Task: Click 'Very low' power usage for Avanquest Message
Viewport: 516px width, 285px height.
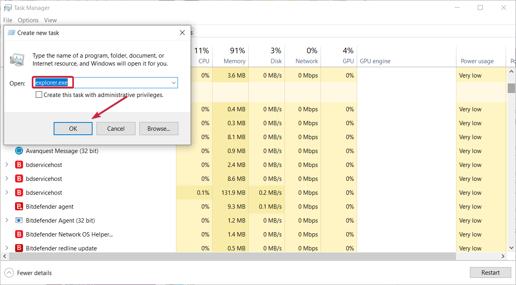Action: click(x=470, y=151)
